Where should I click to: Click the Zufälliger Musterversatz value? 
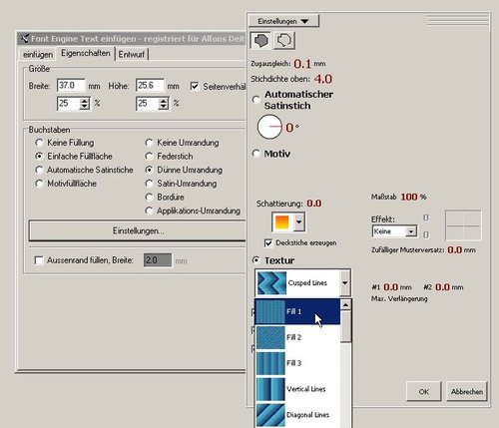pos(455,249)
